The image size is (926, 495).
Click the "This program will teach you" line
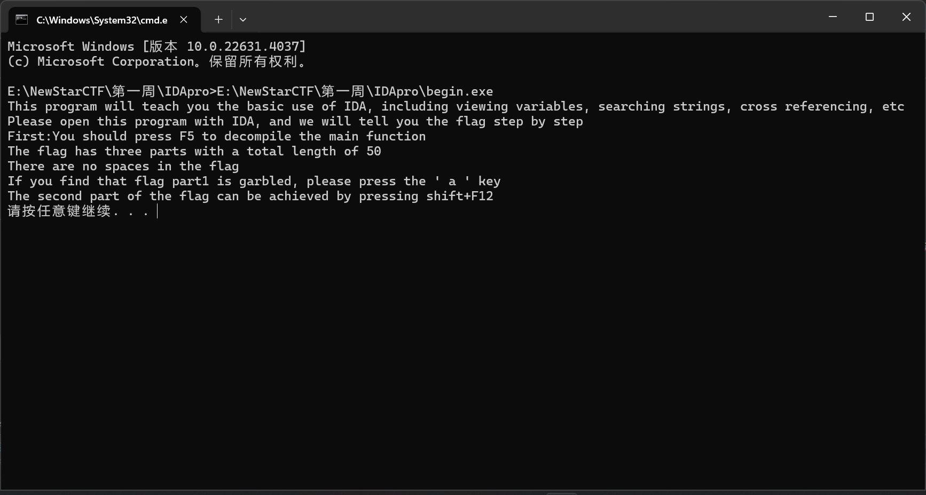click(456, 106)
